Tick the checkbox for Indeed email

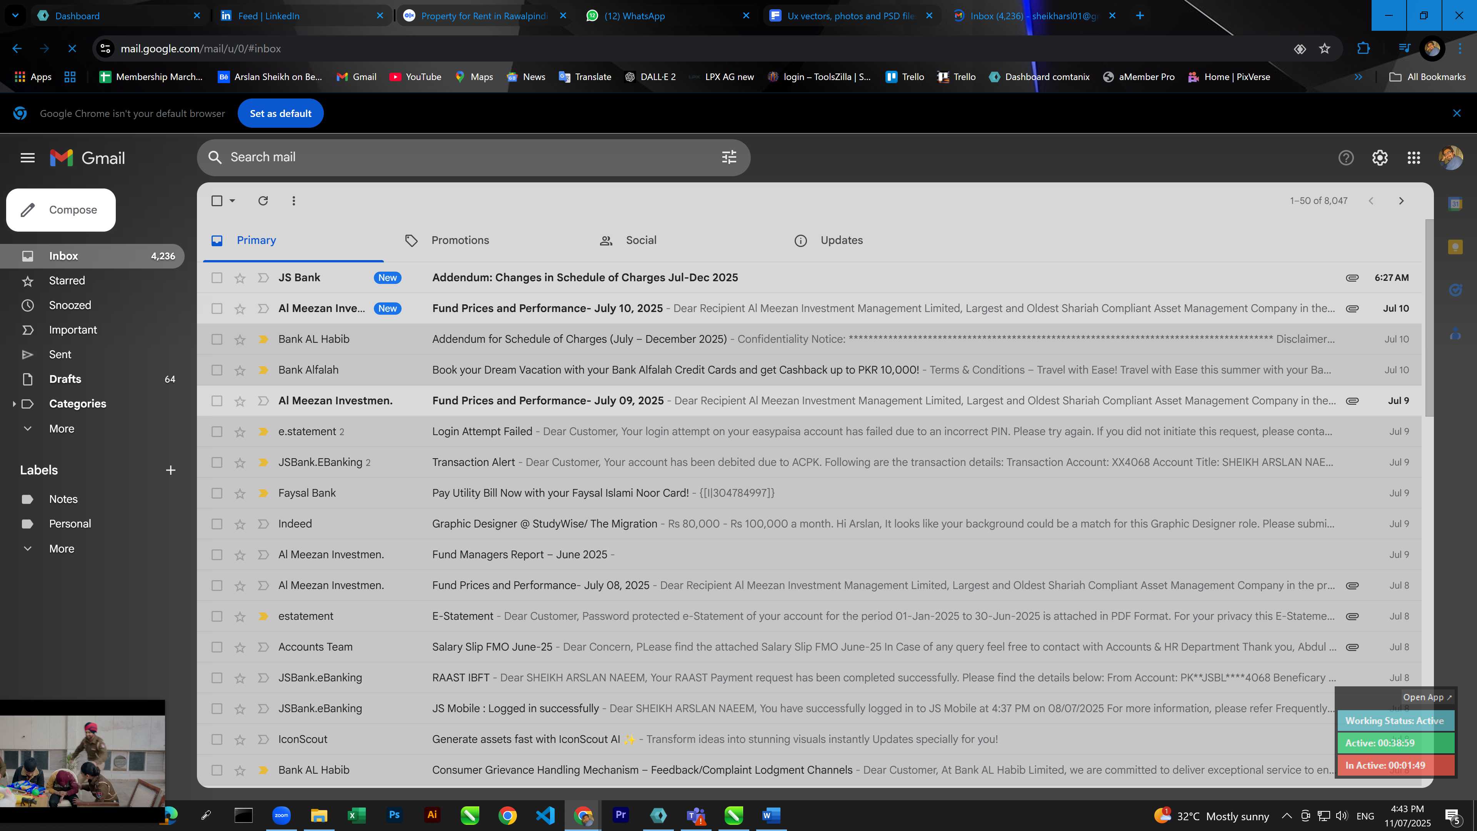[x=217, y=524]
